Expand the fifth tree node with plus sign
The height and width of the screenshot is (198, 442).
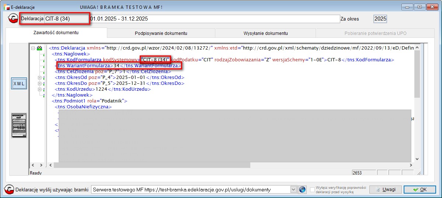click(x=40, y=78)
